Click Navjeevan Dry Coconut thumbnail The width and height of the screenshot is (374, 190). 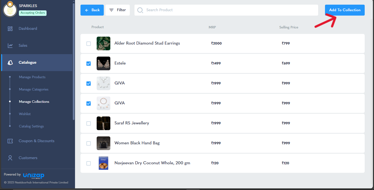103,163
